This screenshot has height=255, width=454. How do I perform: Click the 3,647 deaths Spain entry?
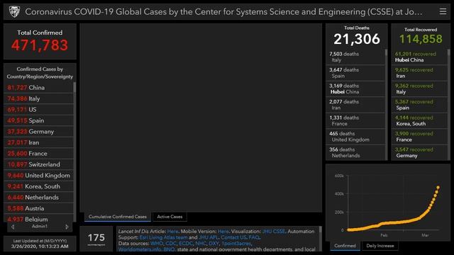pyautogui.click(x=355, y=73)
